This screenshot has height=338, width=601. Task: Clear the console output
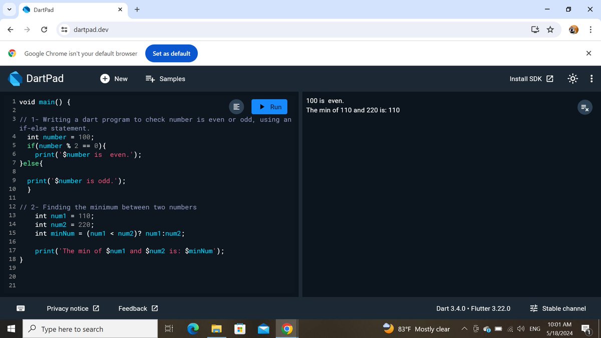(585, 107)
